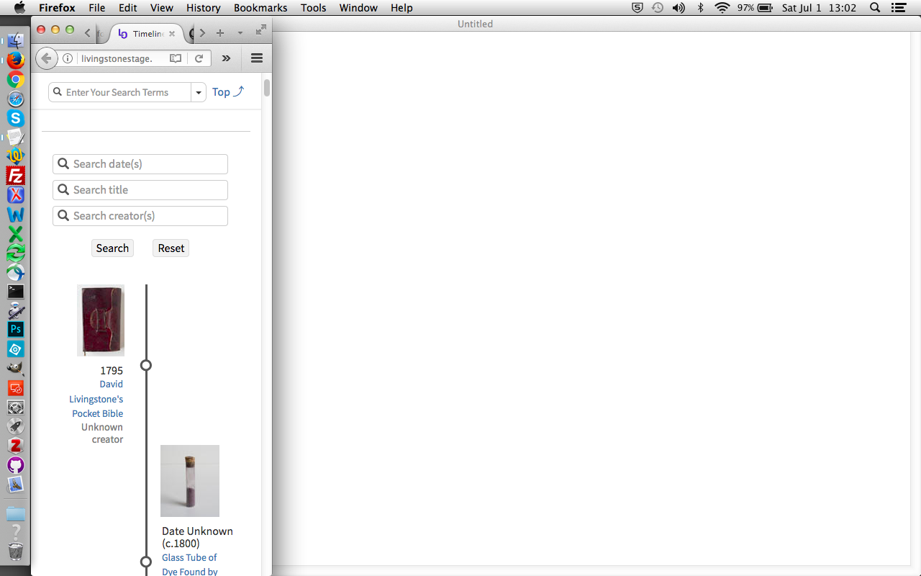The height and width of the screenshot is (576, 921).
Task: Open the Wi-Fi status menu
Action: tap(722, 8)
